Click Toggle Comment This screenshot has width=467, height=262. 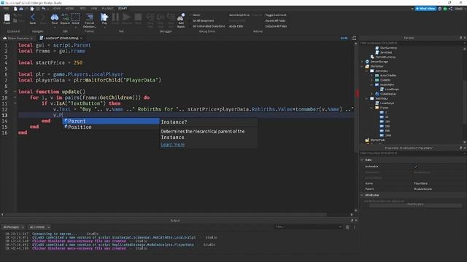click(276, 15)
